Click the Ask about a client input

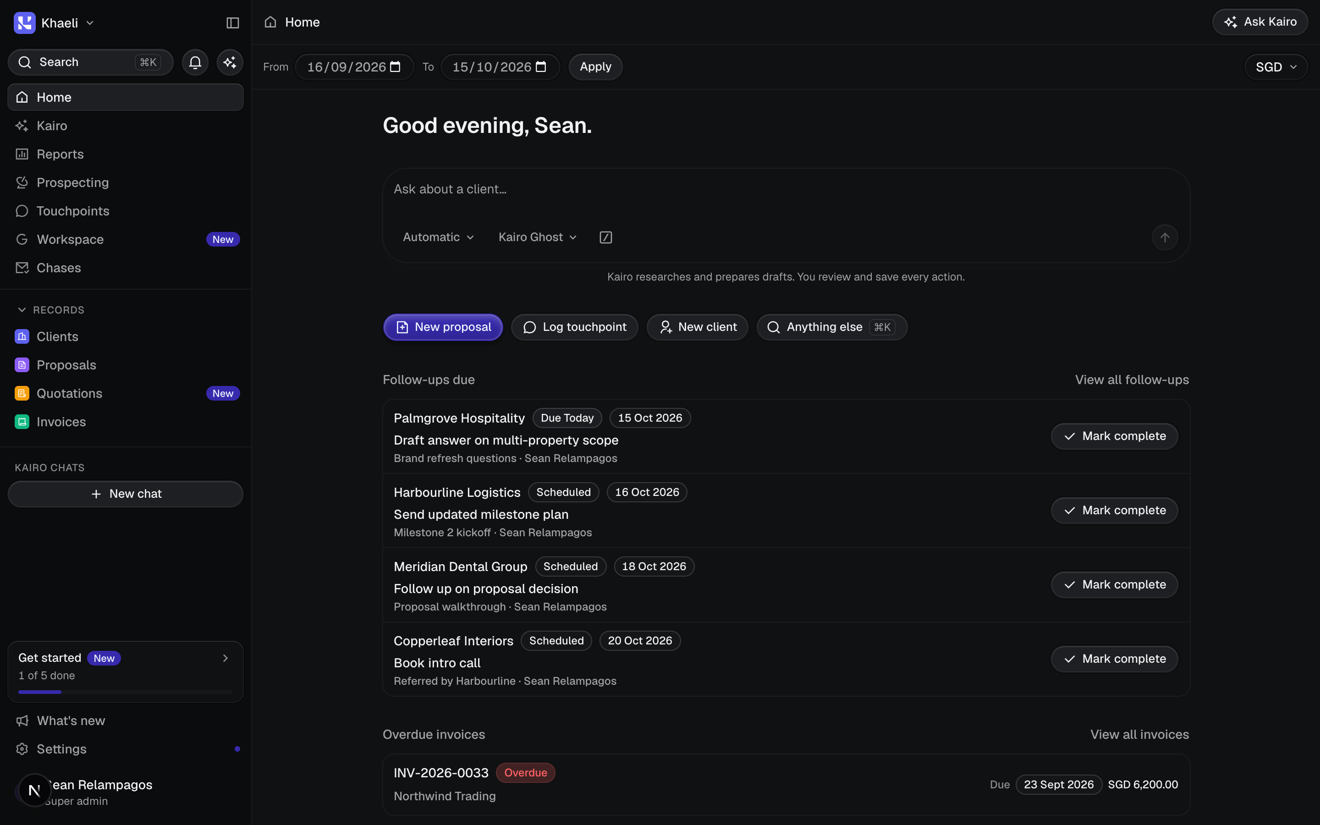coord(786,189)
